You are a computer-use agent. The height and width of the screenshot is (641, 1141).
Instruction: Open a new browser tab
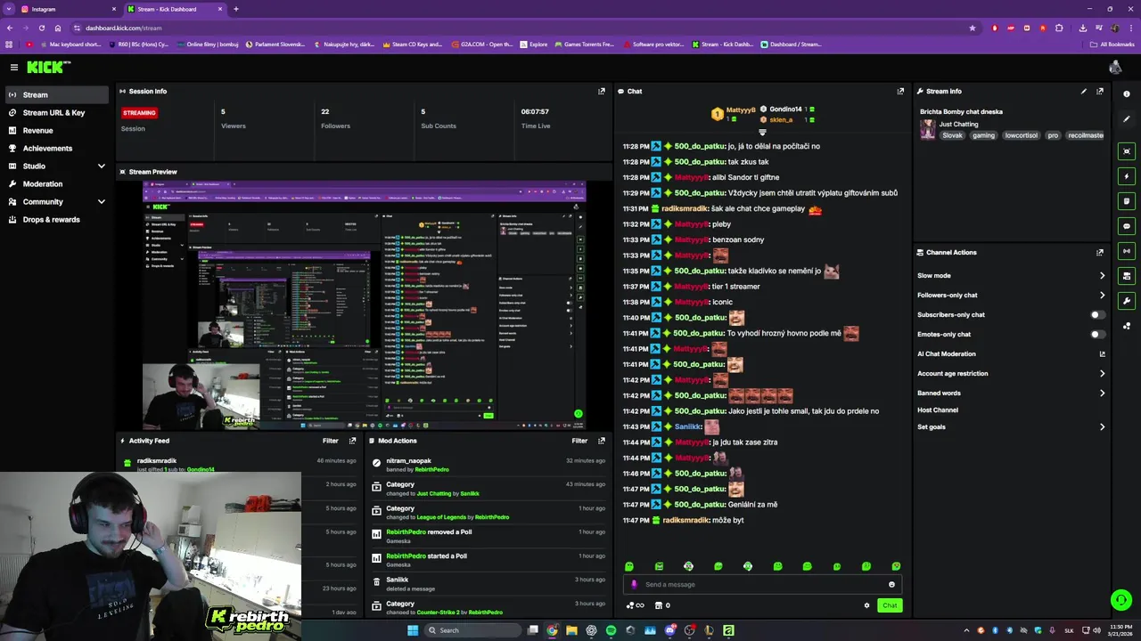(x=236, y=9)
